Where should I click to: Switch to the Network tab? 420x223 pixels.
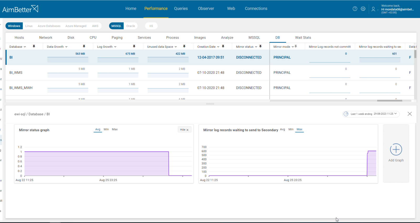(x=46, y=38)
